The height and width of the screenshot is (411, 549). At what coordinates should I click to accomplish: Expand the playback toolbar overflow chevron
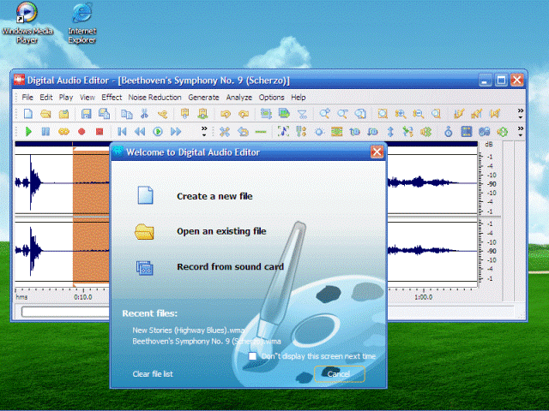pyautogui.click(x=204, y=131)
